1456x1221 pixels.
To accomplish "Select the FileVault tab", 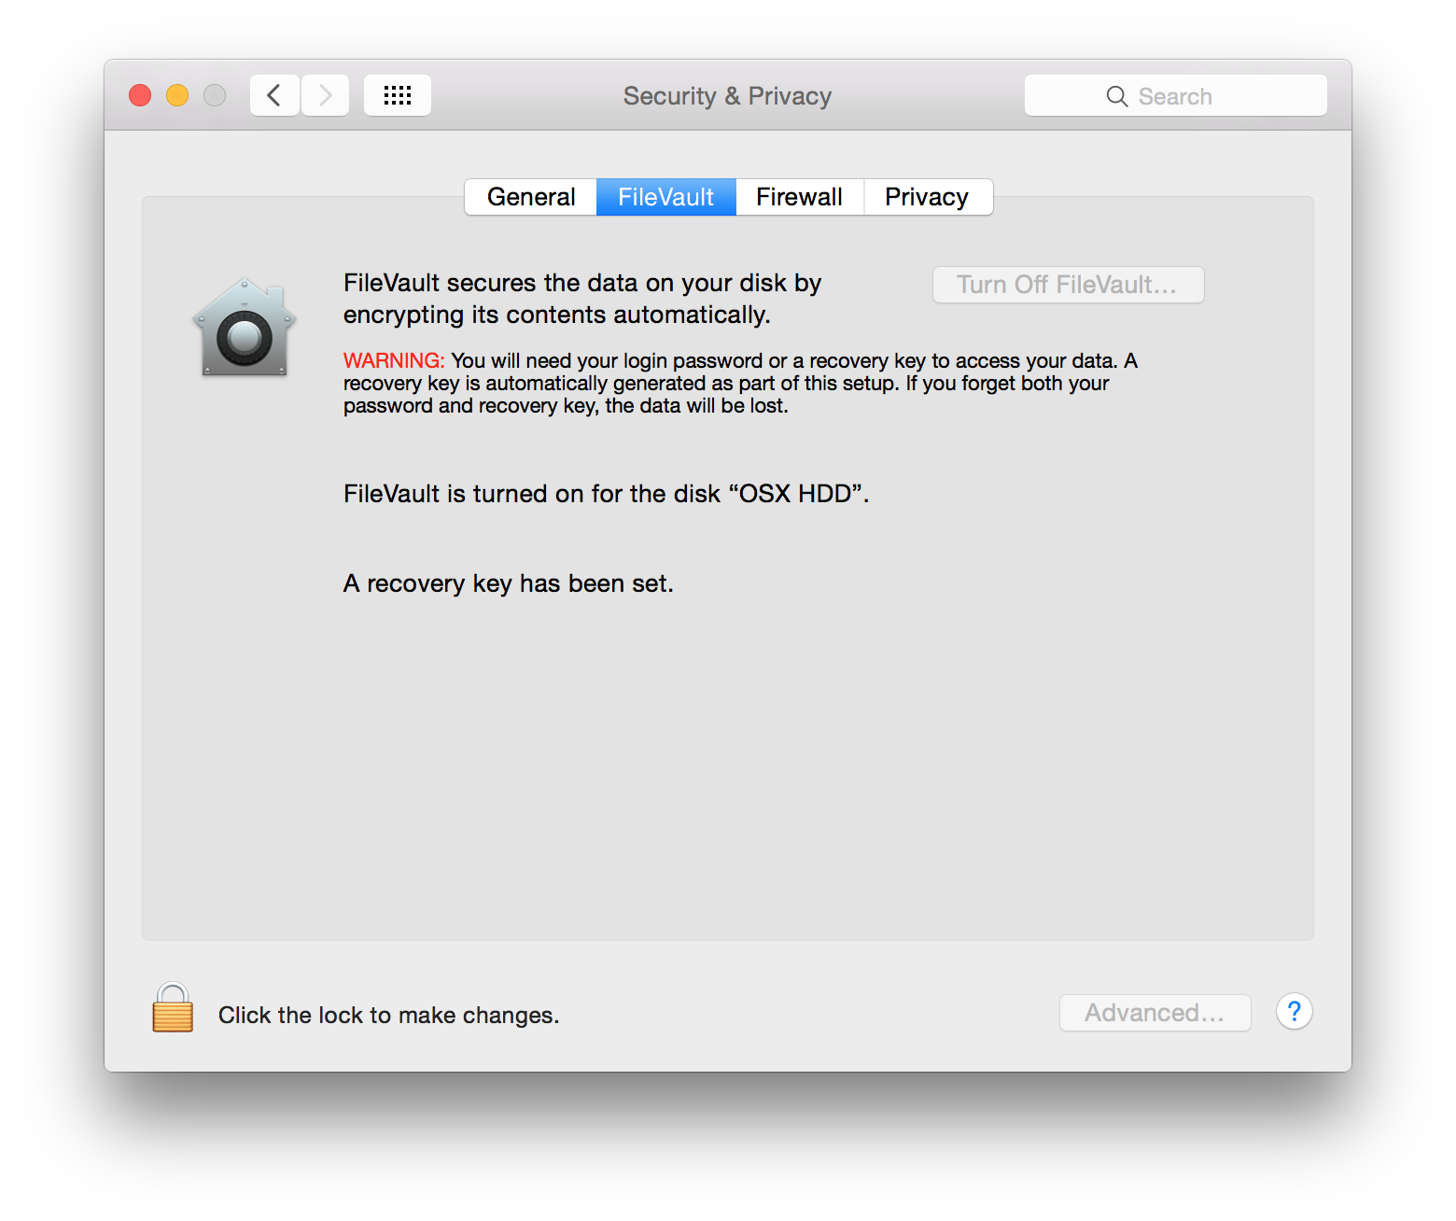I will [x=665, y=197].
